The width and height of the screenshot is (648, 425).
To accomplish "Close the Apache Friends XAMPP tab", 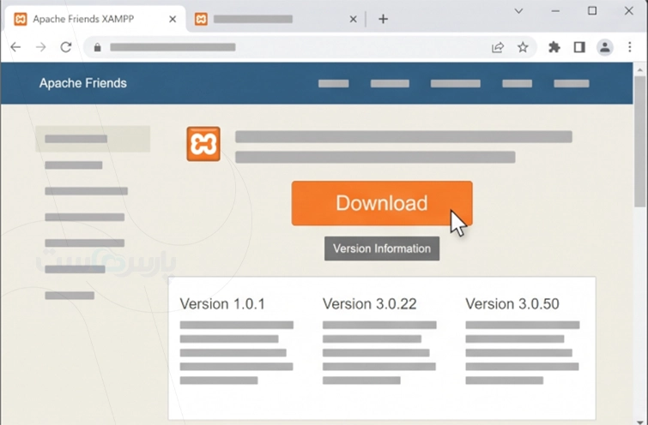I will click(x=173, y=19).
